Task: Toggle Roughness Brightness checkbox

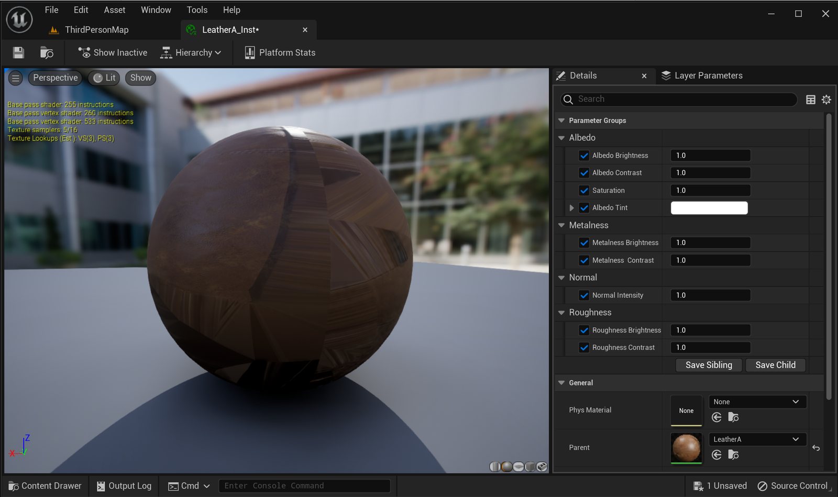Action: [x=584, y=330]
